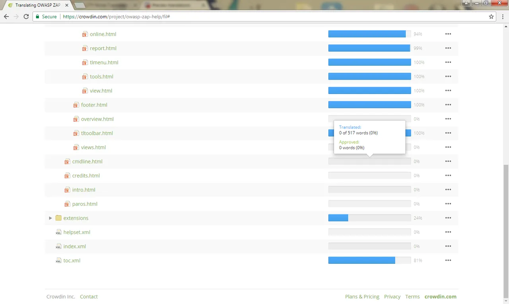Image resolution: width=509 pixels, height=304 pixels.
Task: Open the tltoolbar.html file
Action: 97,133
